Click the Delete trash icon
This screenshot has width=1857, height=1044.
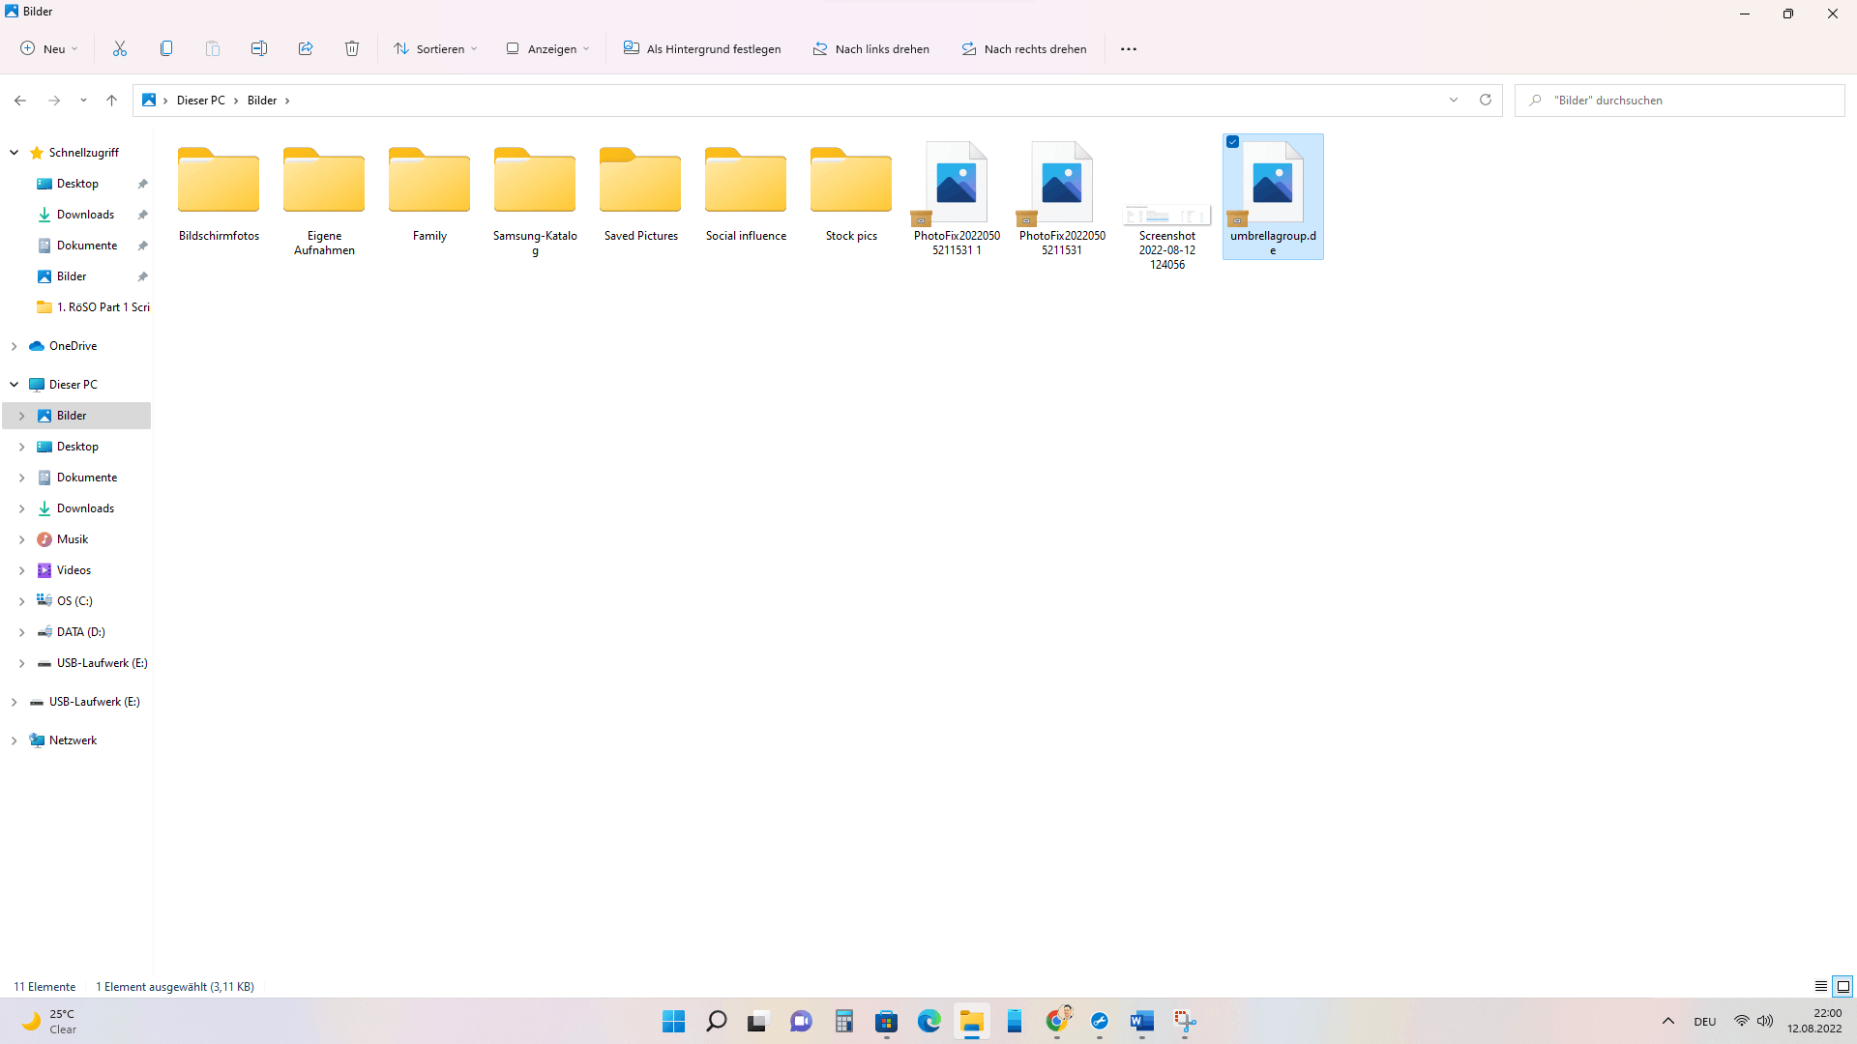pos(352,48)
